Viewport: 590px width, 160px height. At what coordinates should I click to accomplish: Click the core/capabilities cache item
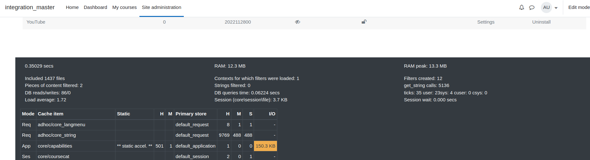click(55, 146)
